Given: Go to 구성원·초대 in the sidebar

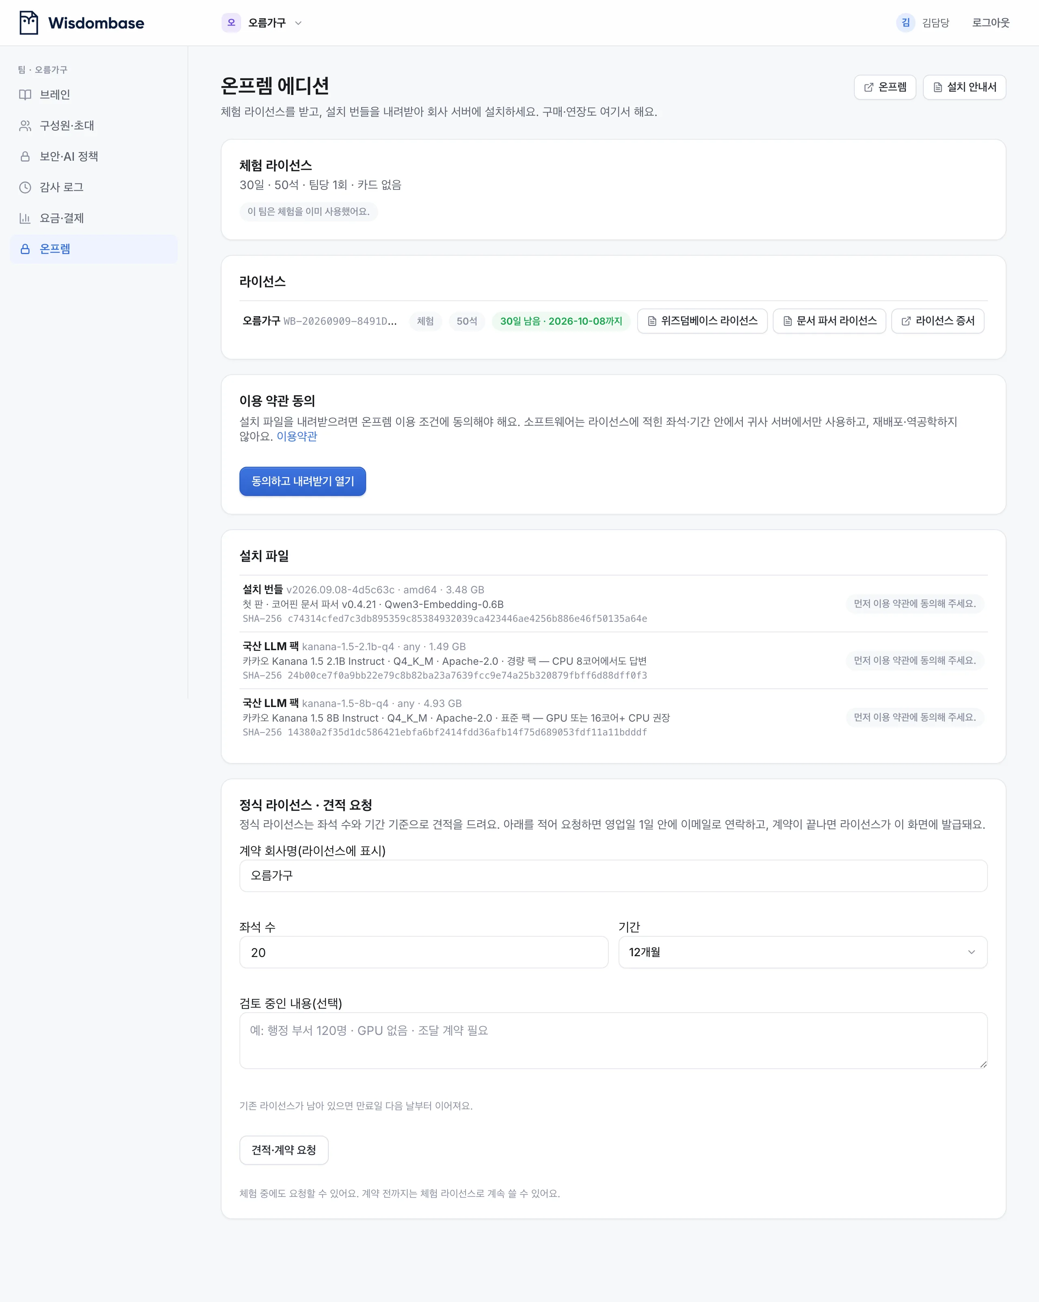Looking at the screenshot, I should click(x=94, y=125).
